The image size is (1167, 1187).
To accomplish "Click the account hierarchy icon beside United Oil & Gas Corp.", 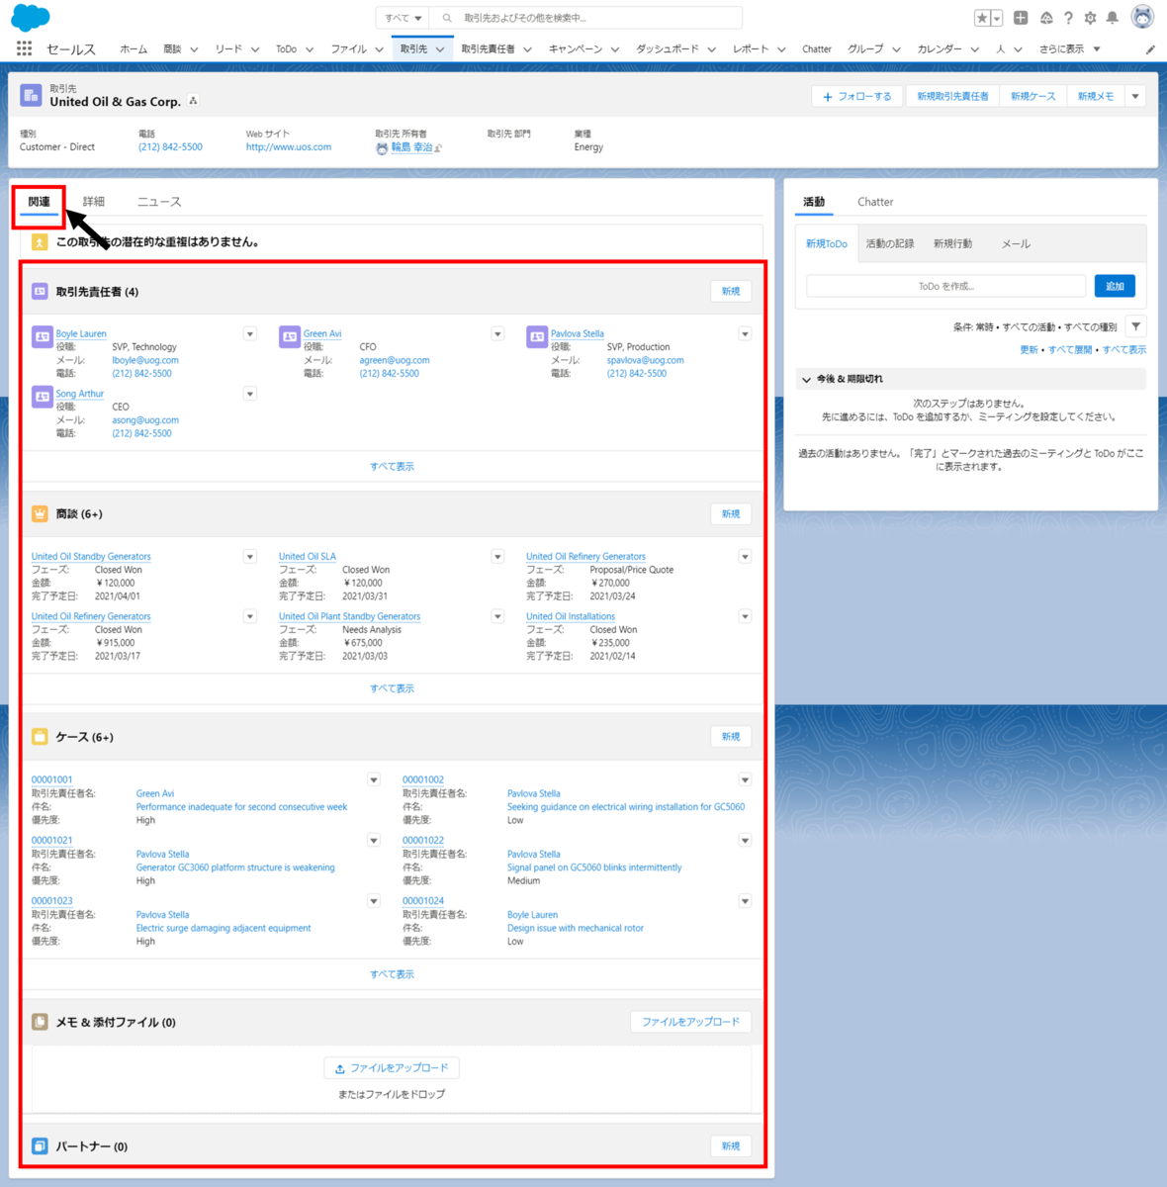I will 194,101.
